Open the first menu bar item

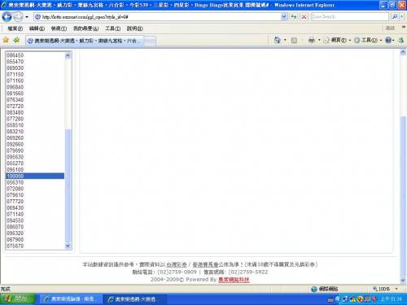pos(15,28)
